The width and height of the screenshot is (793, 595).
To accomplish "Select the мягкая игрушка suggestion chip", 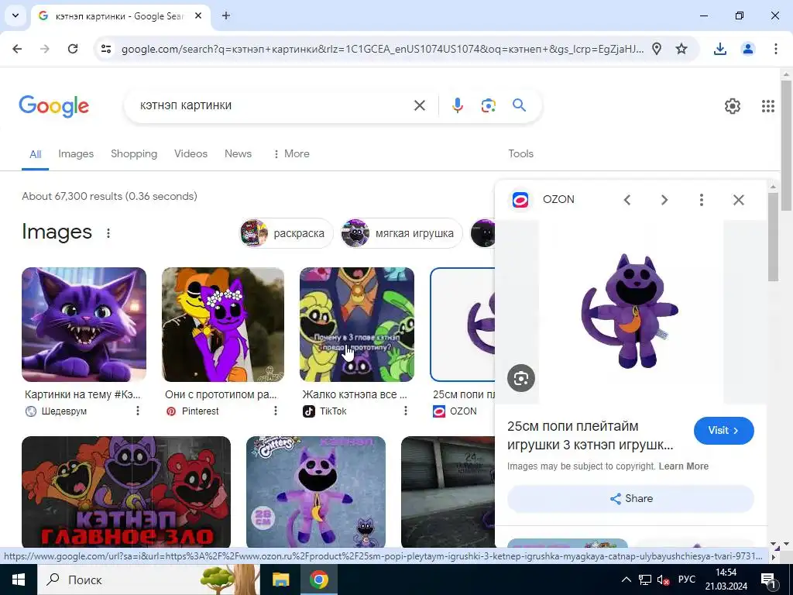I will pos(402,233).
